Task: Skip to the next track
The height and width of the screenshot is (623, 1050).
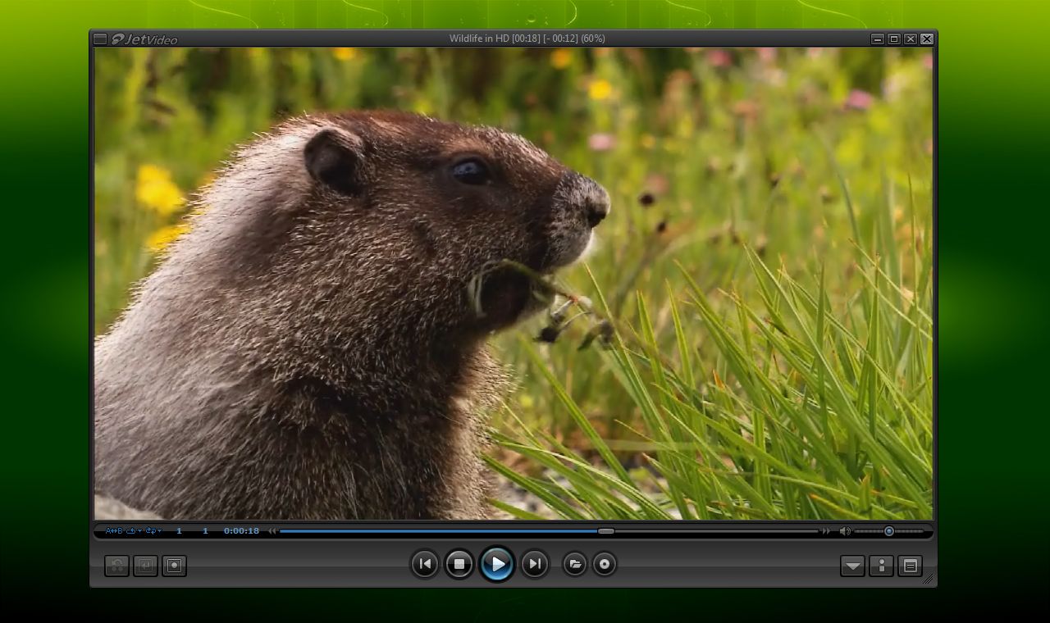Action: (x=535, y=564)
